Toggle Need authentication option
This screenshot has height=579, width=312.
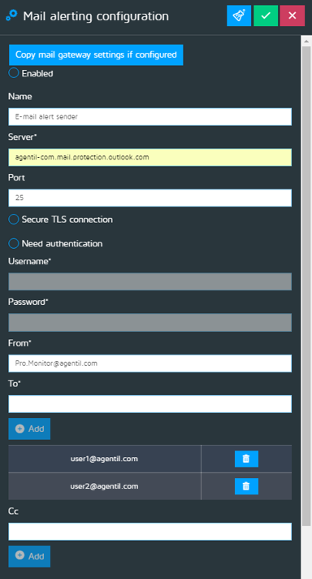coord(14,243)
